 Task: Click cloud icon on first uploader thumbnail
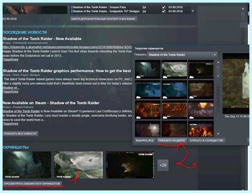[138, 77]
